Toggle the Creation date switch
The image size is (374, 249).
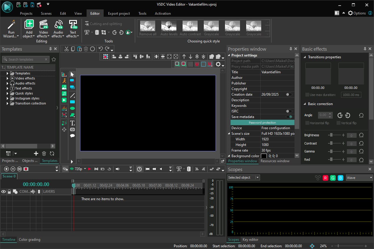click(x=289, y=94)
